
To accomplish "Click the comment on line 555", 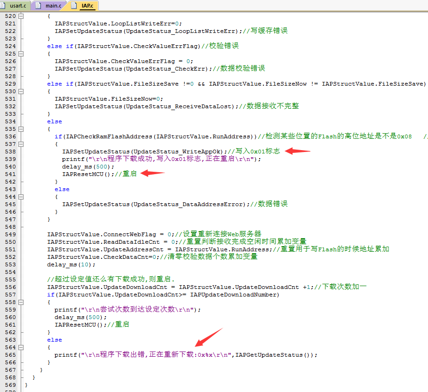I will 111,279.
